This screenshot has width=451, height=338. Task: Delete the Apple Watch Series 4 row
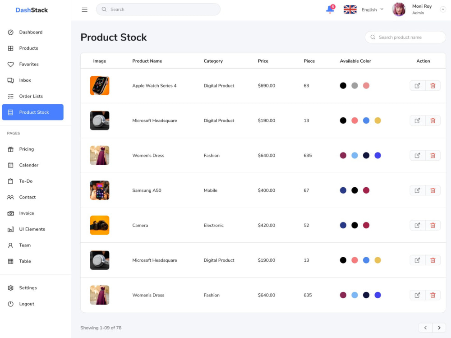point(433,85)
